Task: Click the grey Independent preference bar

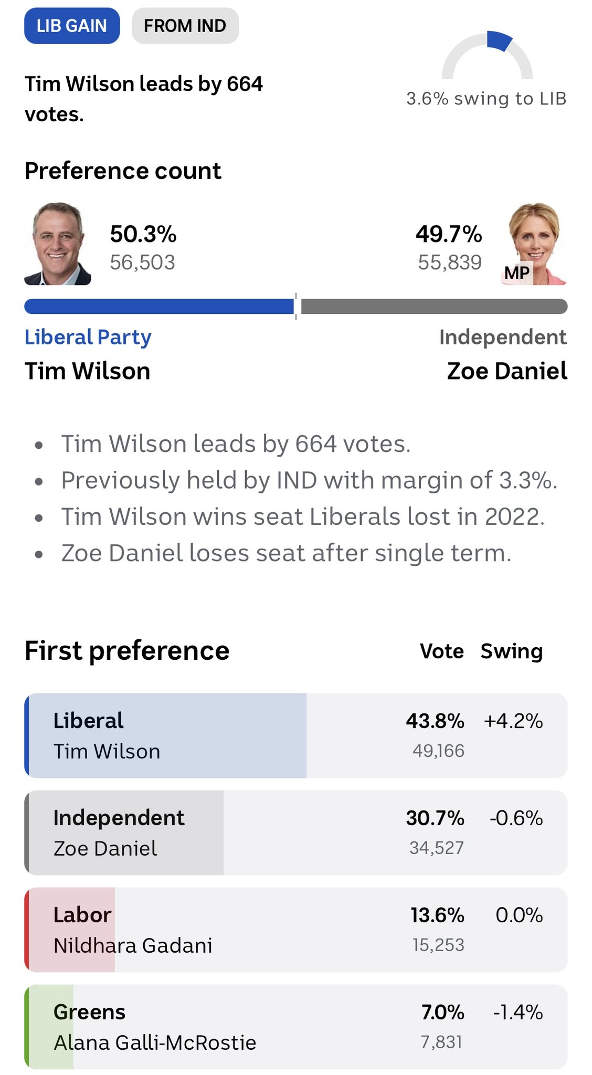Action: pyautogui.click(x=434, y=307)
